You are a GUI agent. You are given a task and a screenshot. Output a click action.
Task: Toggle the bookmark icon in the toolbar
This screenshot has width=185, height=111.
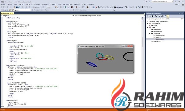[142, 7]
